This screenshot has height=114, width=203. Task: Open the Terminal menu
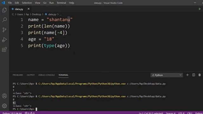coord(61,3)
